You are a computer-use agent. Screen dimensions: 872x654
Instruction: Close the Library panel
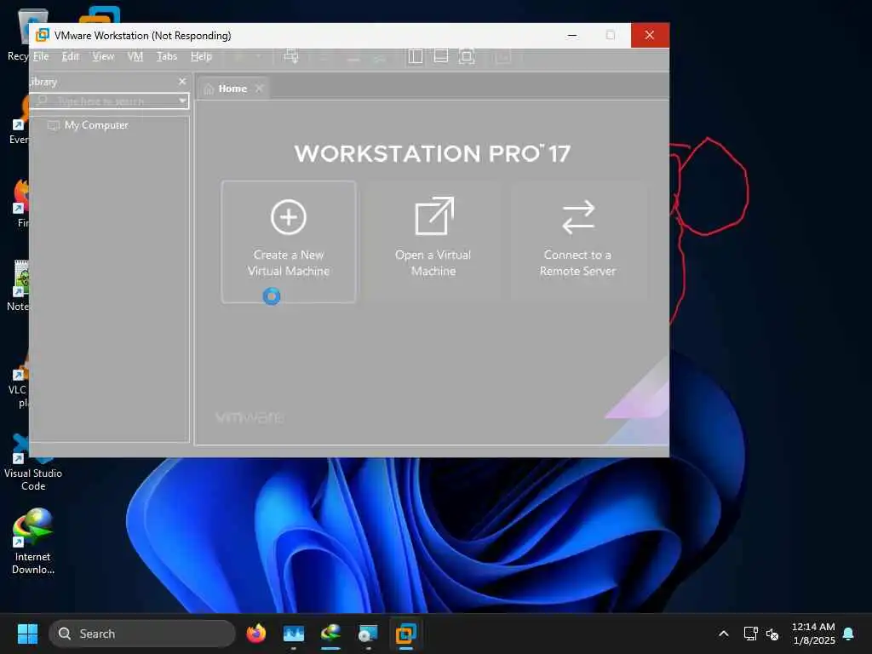tap(182, 81)
